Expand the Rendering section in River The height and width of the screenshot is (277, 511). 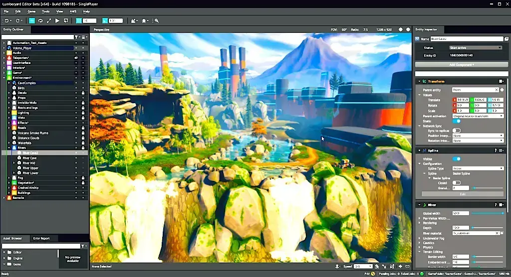coord(419,223)
